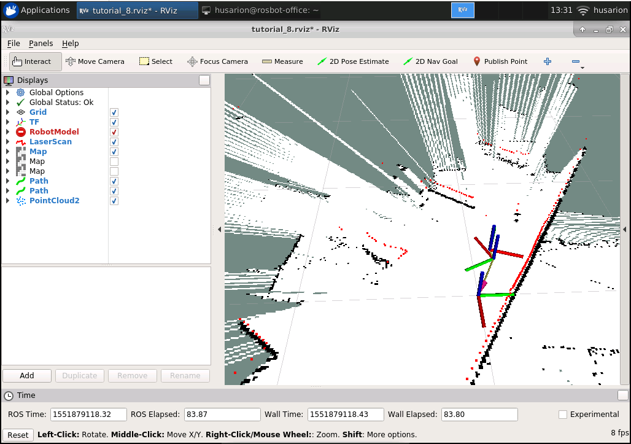Open the Applications menu mouse icon
This screenshot has width=631, height=444.
(x=11, y=10)
